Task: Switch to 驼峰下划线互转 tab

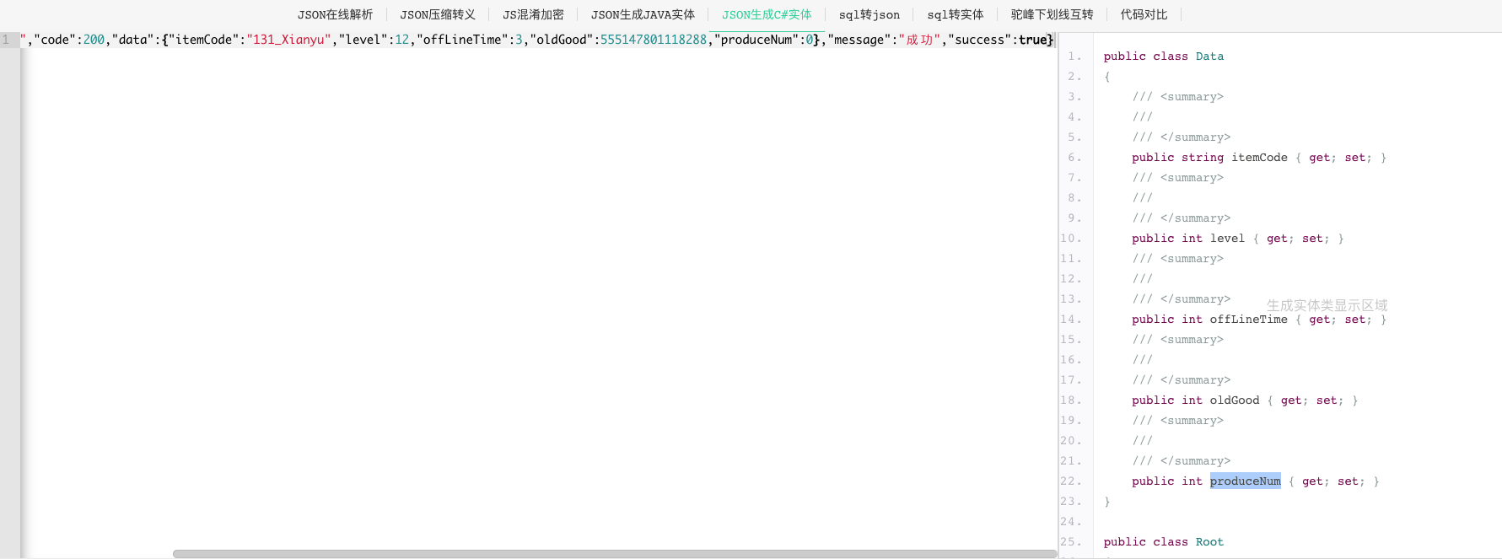Action: [1052, 14]
